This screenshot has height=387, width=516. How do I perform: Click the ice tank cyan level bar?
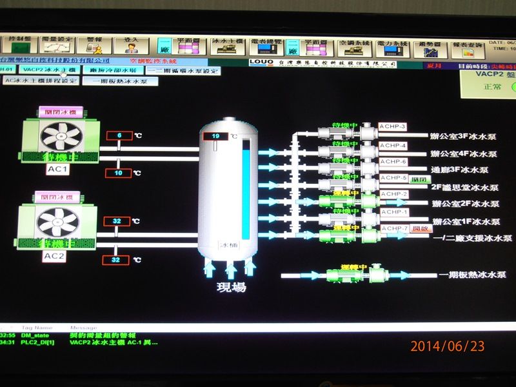pos(246,193)
